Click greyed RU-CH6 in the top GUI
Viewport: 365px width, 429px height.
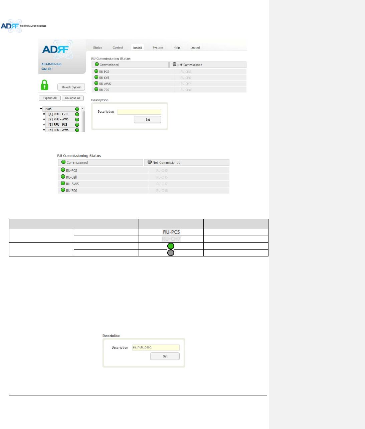pos(186,78)
